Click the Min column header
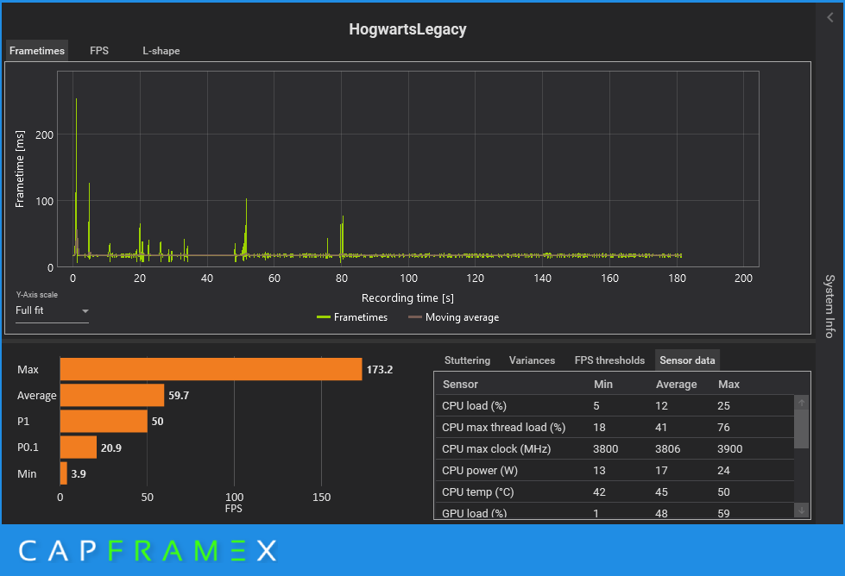The image size is (845, 576). point(603,385)
